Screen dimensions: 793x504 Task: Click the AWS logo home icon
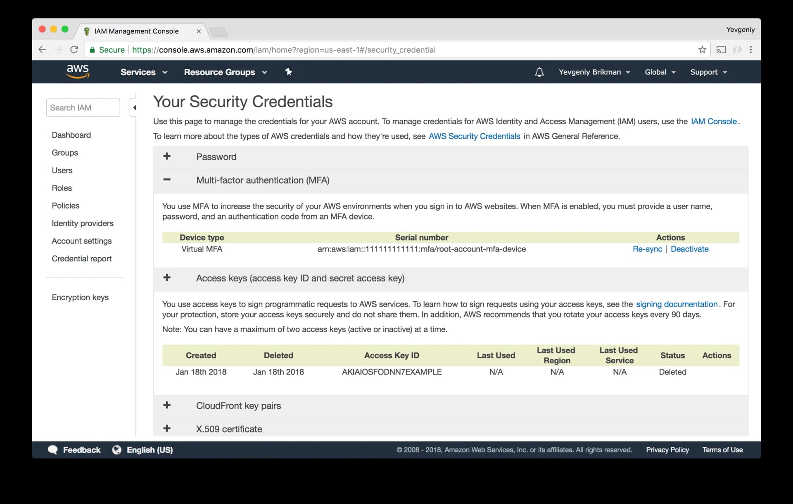click(x=78, y=71)
